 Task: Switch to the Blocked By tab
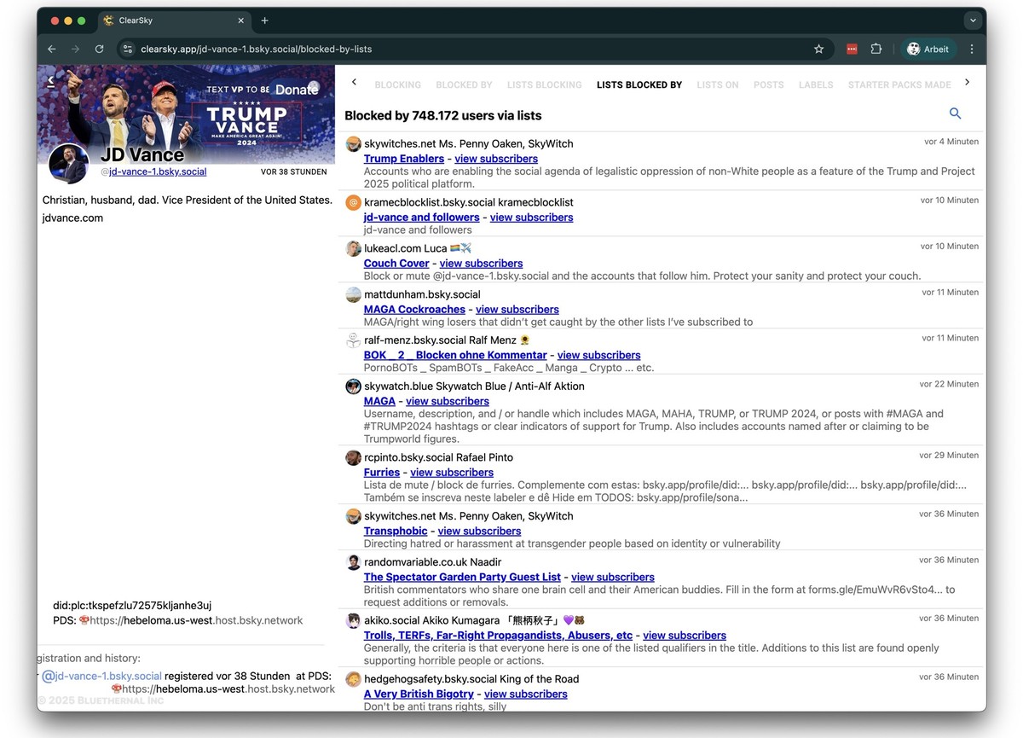pos(464,85)
